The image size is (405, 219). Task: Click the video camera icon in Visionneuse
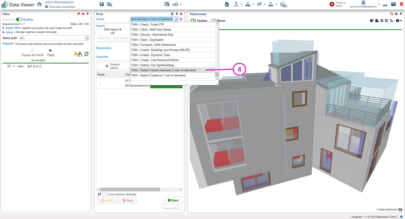pos(377,21)
